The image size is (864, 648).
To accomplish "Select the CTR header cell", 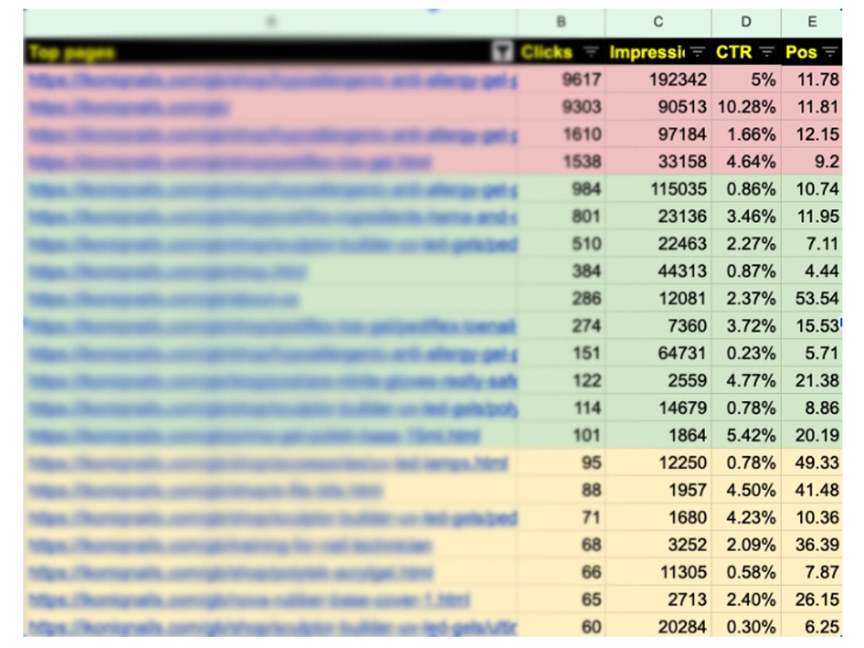I will coord(746,53).
